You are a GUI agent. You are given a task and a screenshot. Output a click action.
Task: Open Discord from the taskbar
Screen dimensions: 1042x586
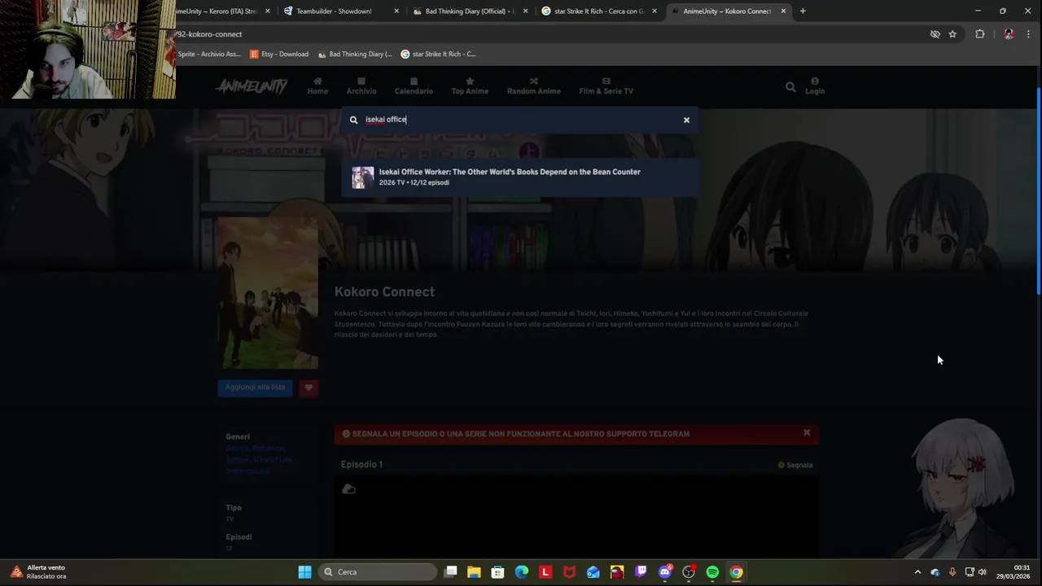[x=665, y=572]
